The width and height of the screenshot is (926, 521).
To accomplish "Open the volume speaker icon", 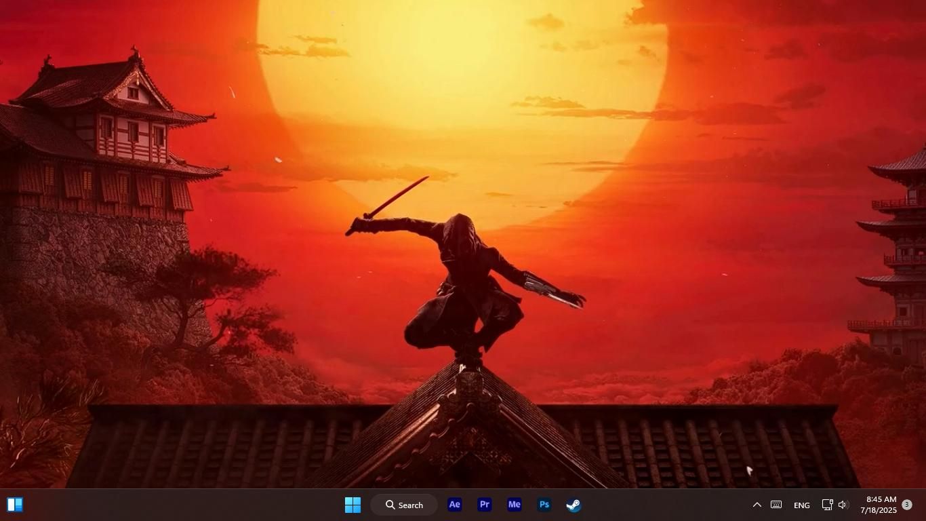I will [843, 505].
